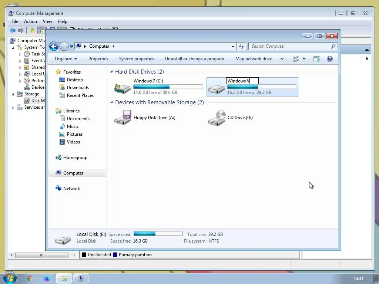The width and height of the screenshot is (379, 284).
Task: Select the Floppy Disk Drive (A:) icon
Action: 123,118
